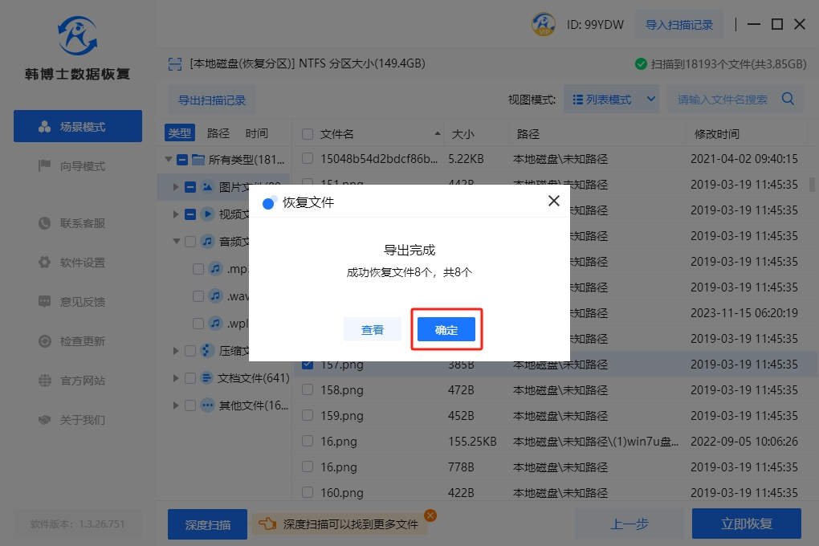Open 软件设置 gear icon
This screenshot has width=819, height=546.
point(45,263)
